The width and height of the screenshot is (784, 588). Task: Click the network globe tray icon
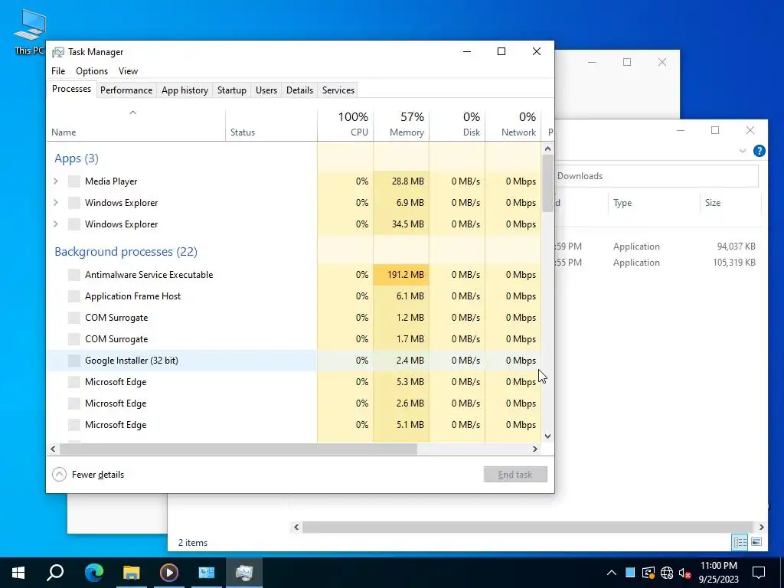click(667, 573)
